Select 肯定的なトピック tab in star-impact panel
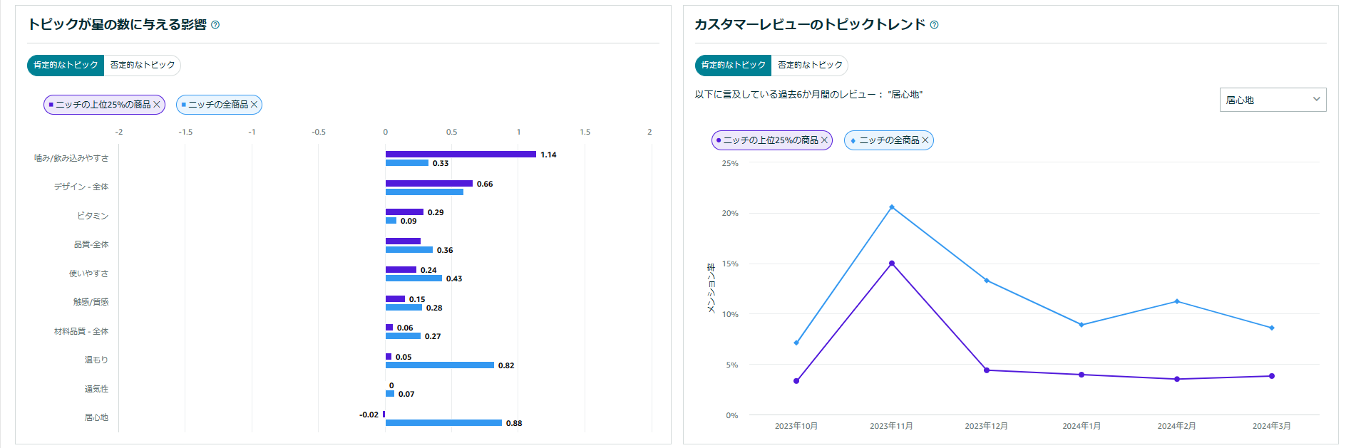 pos(66,66)
